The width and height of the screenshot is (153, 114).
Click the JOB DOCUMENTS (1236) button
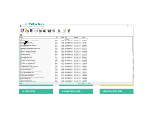coord(117,91)
